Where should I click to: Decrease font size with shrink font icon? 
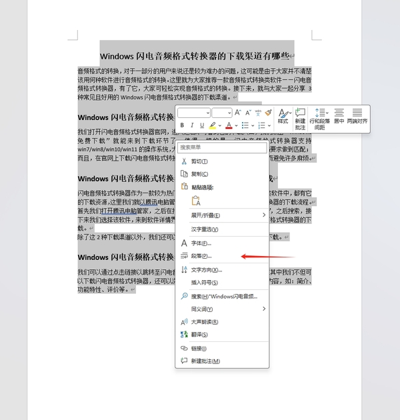(x=248, y=113)
